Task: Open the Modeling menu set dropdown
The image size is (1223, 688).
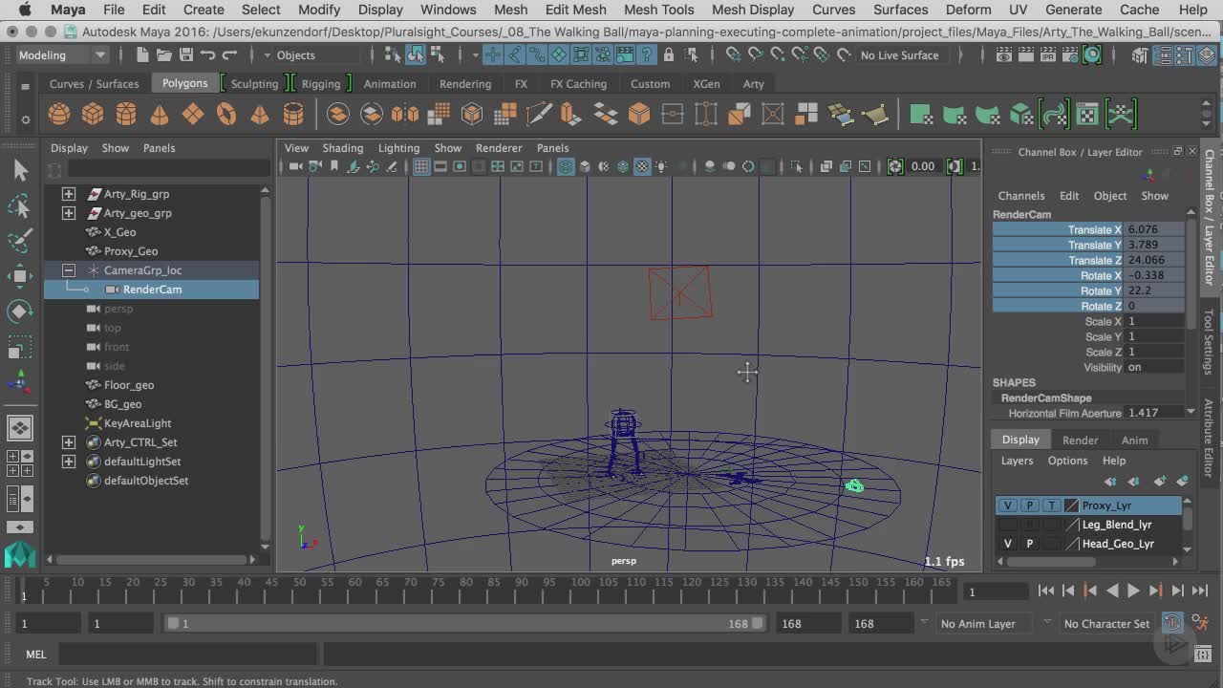Action: click(62, 55)
